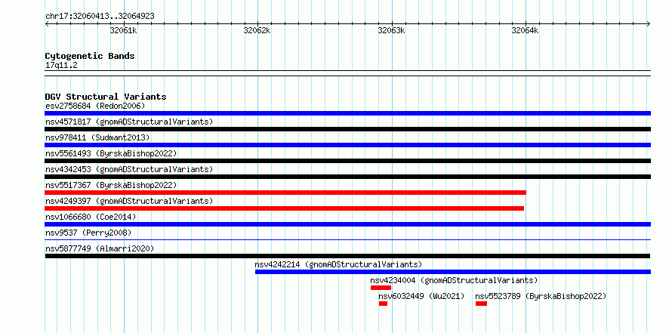Open the nsv5877749 (Almarri2020) variant
The image size is (672, 333).
pyautogui.click(x=100, y=248)
